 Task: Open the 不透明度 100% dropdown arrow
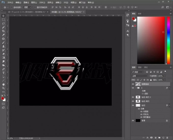pyautogui.click(x=165, y=76)
